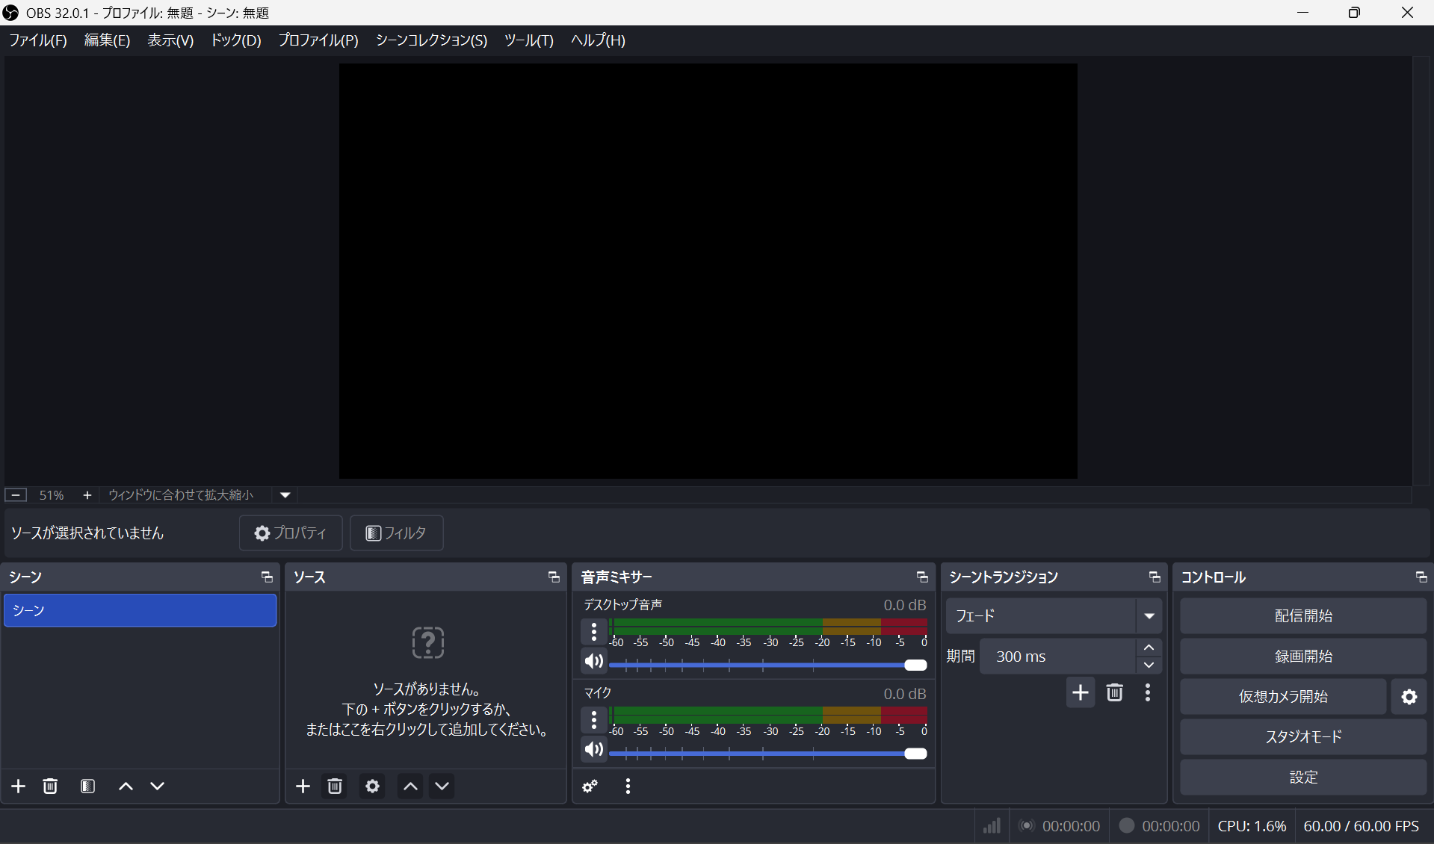Click the 配信開始 button
The height and width of the screenshot is (844, 1434).
click(x=1302, y=616)
